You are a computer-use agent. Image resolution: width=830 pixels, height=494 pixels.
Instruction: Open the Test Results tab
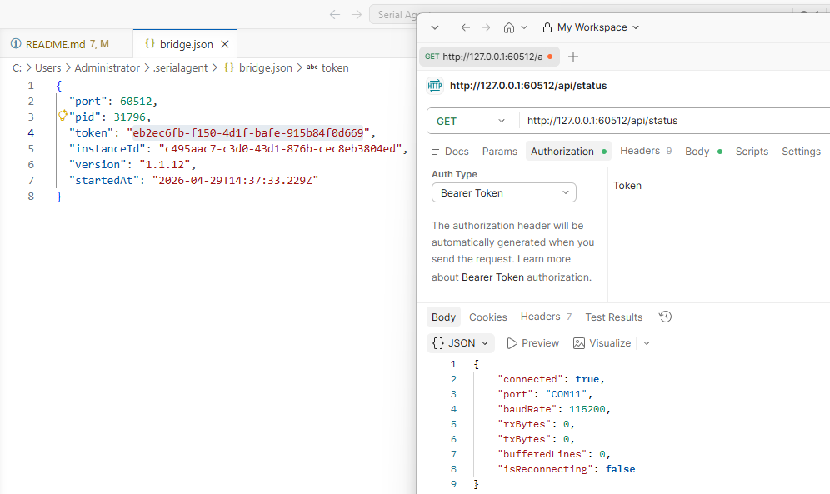[x=613, y=317]
